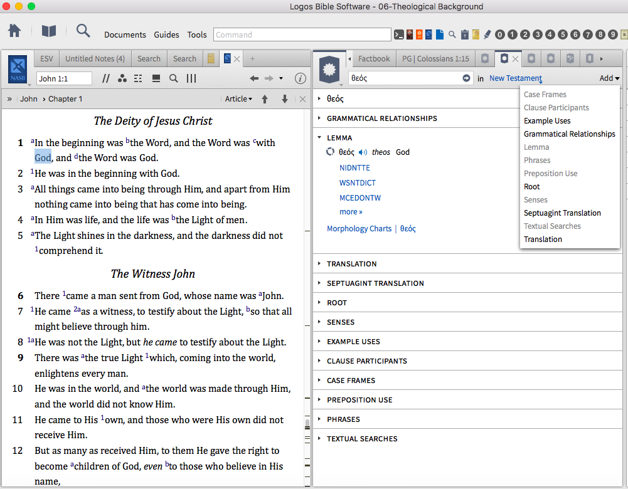Screen dimensions: 628x489
Task: Choose Septuagint Translation from Add menu
Action: 562,213
